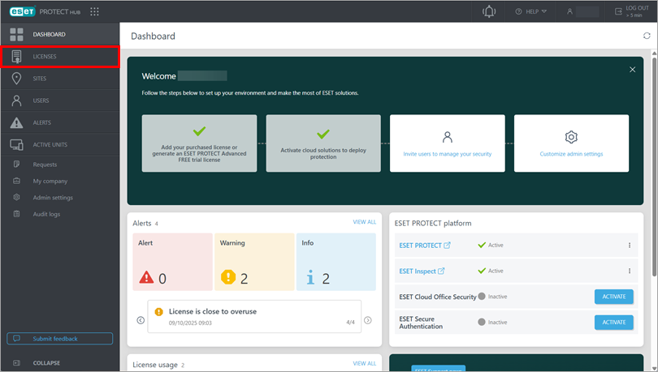Click the Customize admin settings gear icon
Screen dimensions: 658x372
[x=571, y=137]
